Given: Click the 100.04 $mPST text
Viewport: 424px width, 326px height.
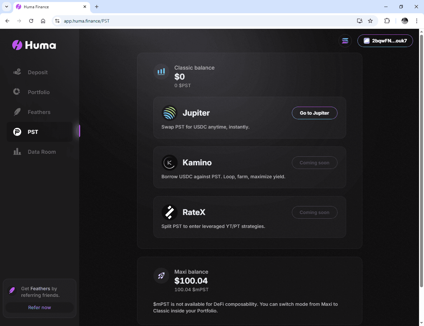Looking at the screenshot, I should click(191, 290).
